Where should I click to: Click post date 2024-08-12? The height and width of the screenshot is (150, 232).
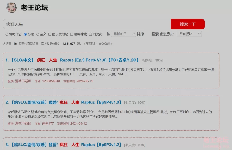tap(79, 123)
